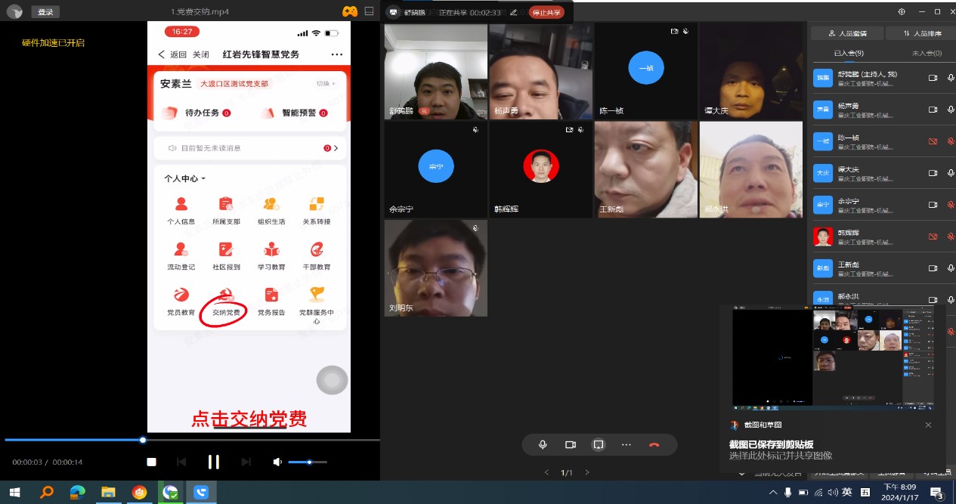The image size is (956, 504).
Task: Open Windows Start menu
Action: [14, 492]
